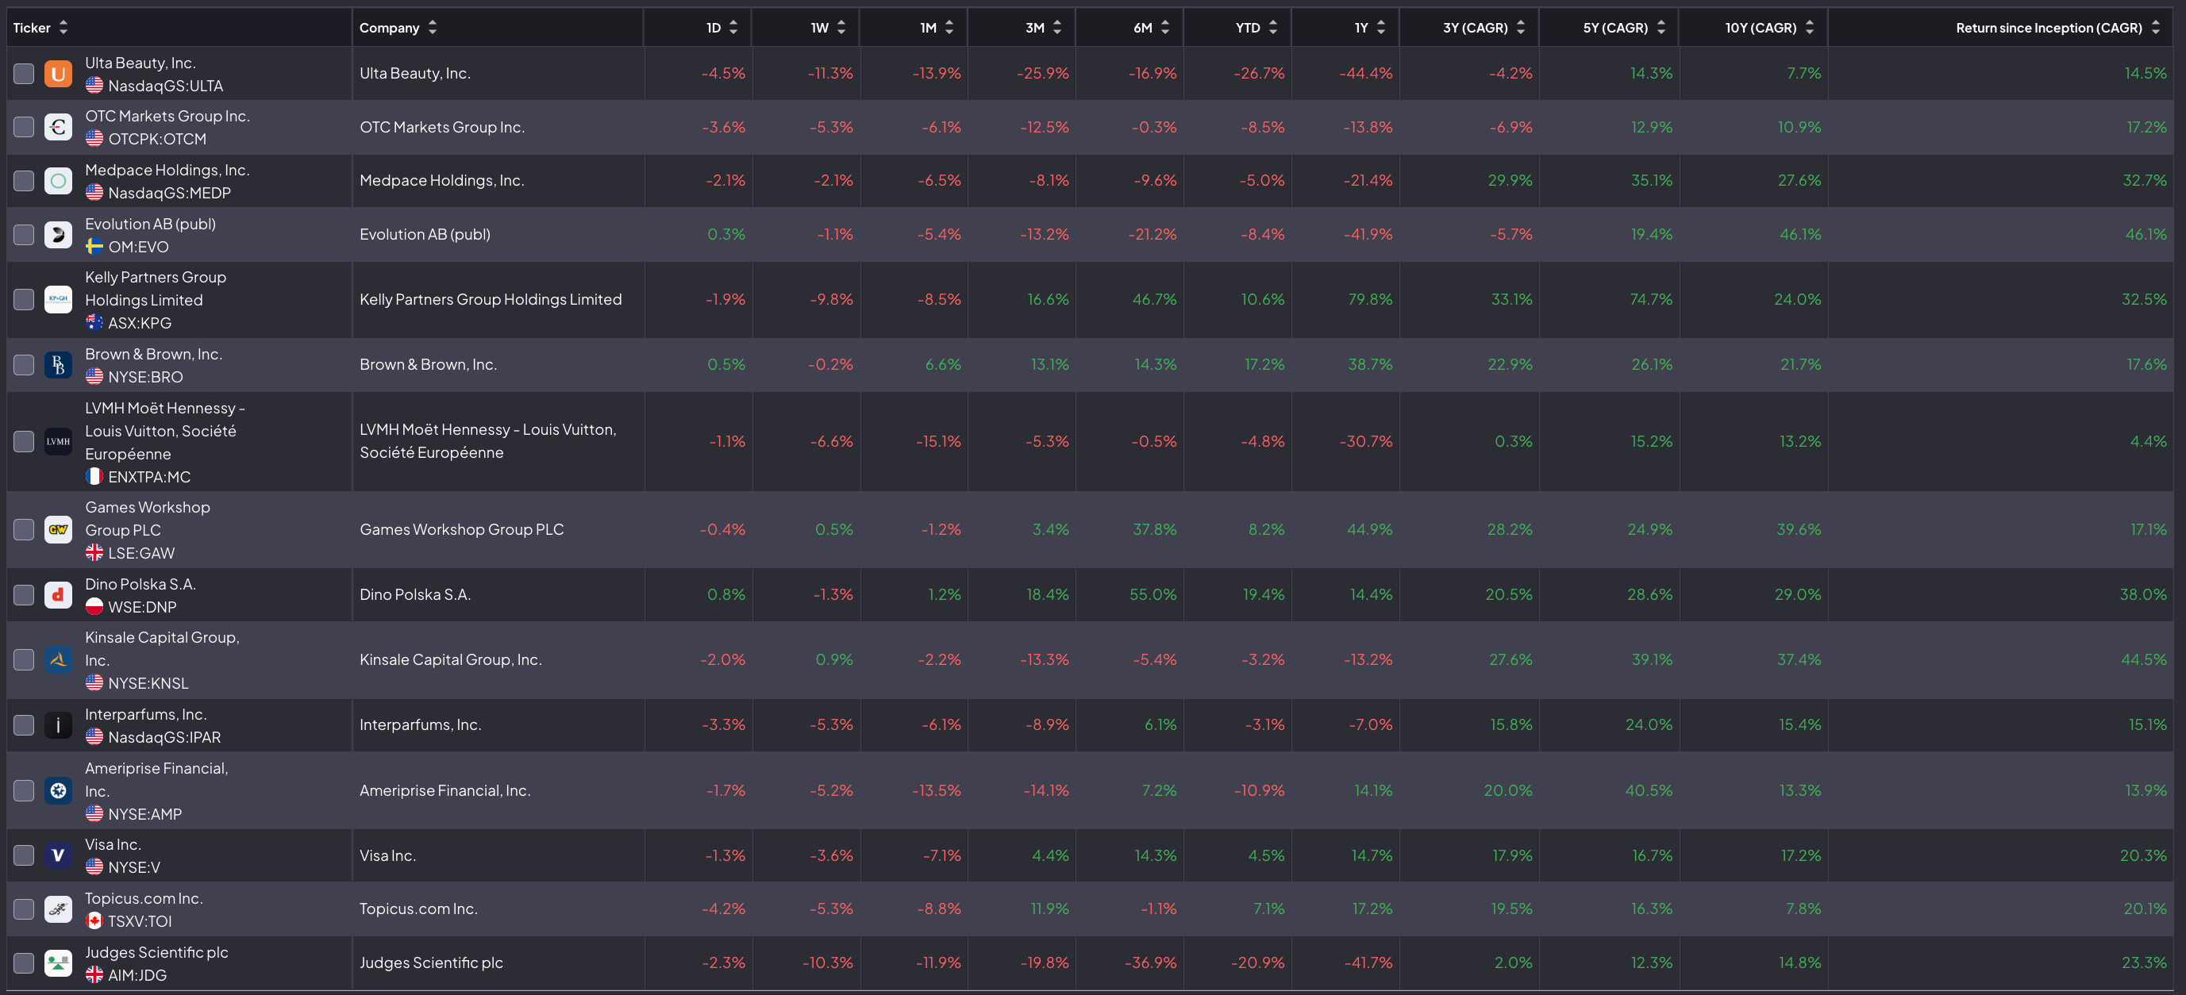Sort rows using the YTD sort arrows
The image size is (2186, 995).
click(x=1272, y=27)
